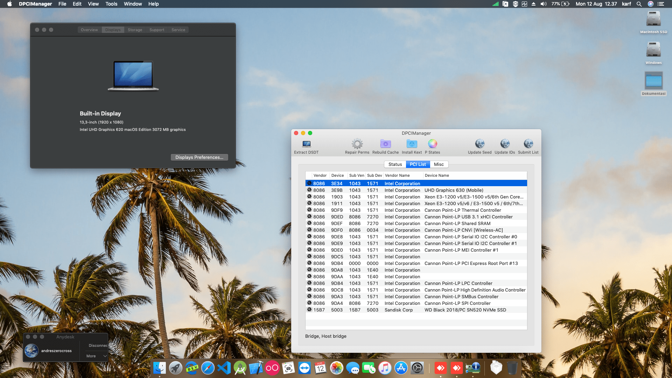The height and width of the screenshot is (378, 672).
Task: Sort by the Vendor column header
Action: click(x=320, y=175)
